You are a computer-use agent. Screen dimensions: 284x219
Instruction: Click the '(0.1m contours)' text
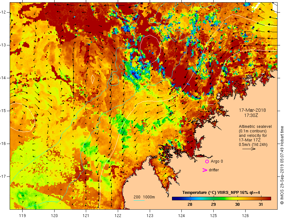[x=252, y=131]
